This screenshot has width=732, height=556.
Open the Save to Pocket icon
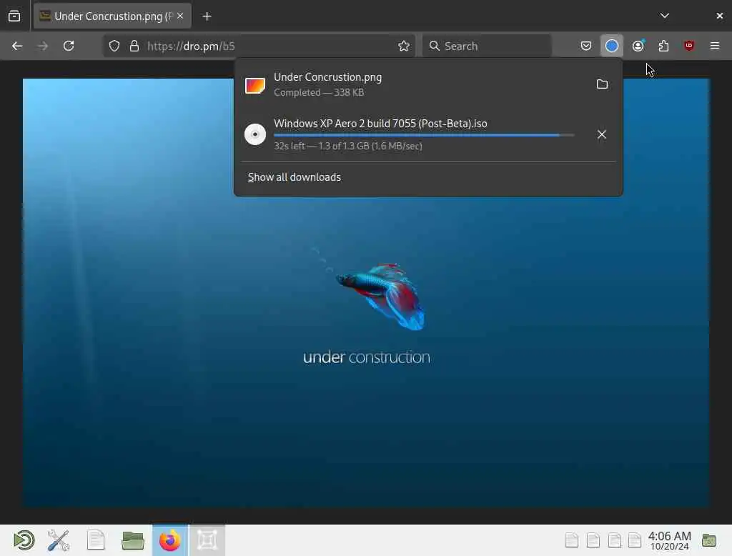pyautogui.click(x=586, y=46)
